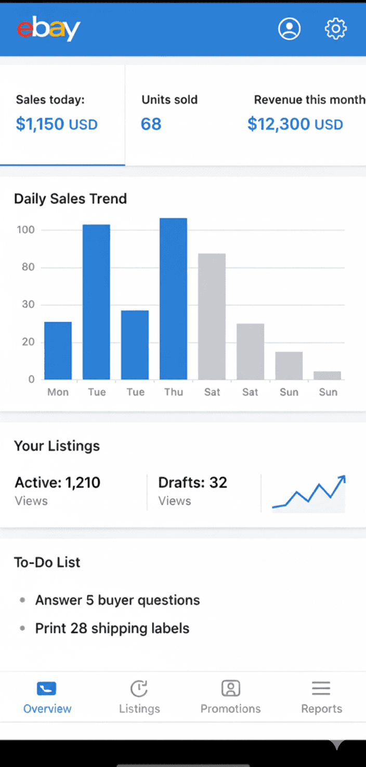Open the listings trend sparkline chart
Viewport: 366px width, 767px height.
[x=309, y=493]
